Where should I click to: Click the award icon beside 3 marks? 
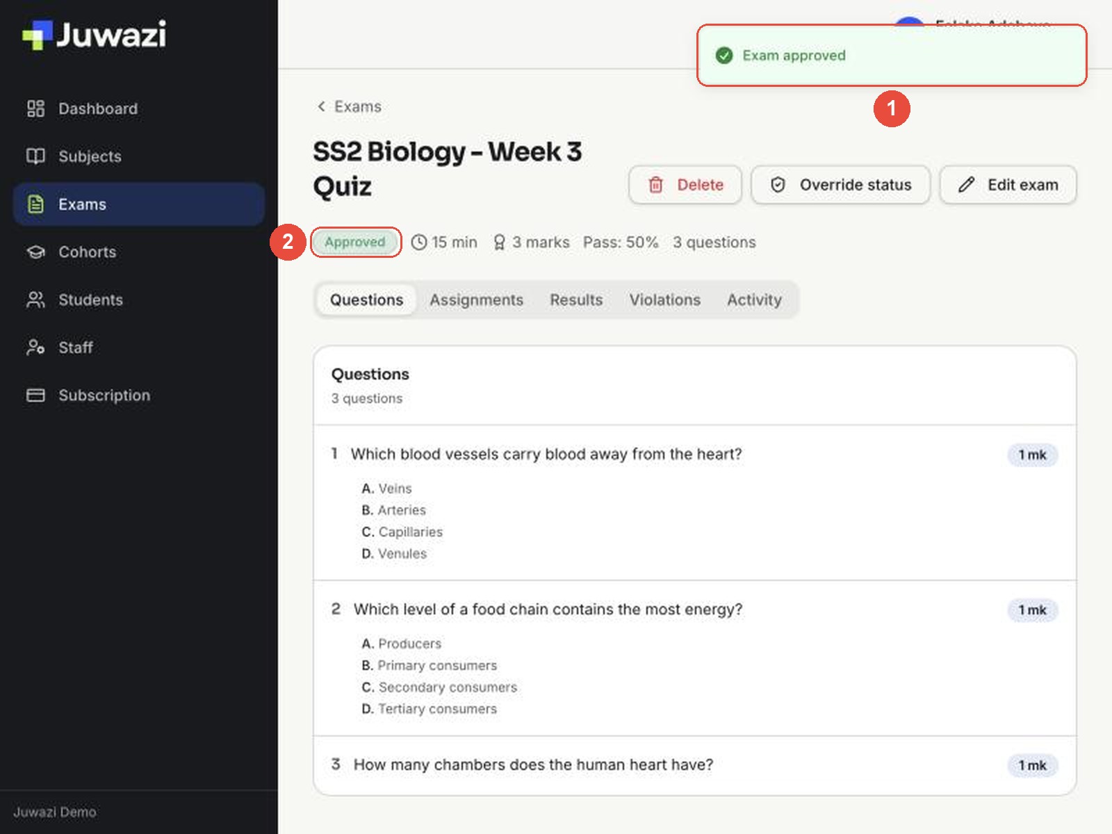click(x=499, y=243)
